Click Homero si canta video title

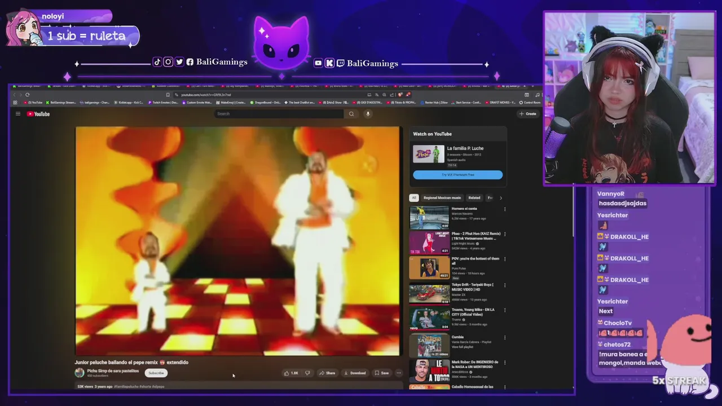(464, 209)
